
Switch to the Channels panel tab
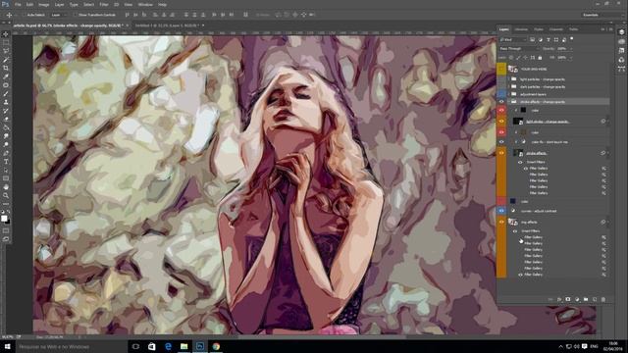(556, 29)
